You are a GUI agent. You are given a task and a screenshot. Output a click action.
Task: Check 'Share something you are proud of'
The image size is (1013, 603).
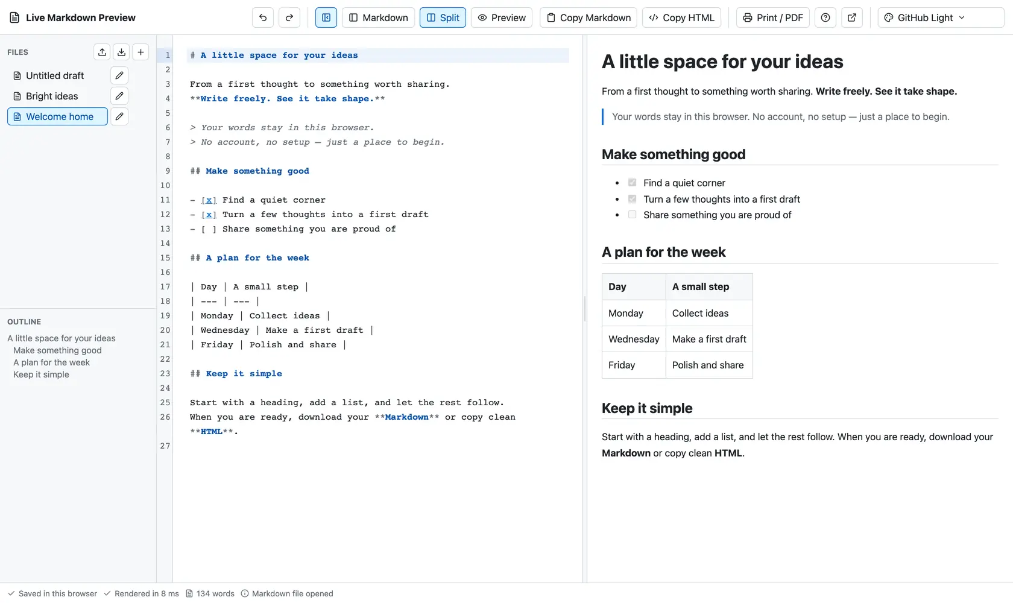(632, 215)
